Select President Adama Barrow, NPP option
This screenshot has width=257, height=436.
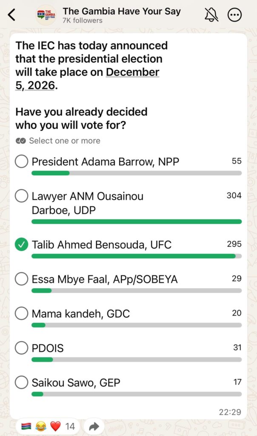(x=21, y=162)
